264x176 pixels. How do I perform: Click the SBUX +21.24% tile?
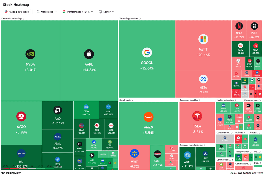tap(258, 108)
